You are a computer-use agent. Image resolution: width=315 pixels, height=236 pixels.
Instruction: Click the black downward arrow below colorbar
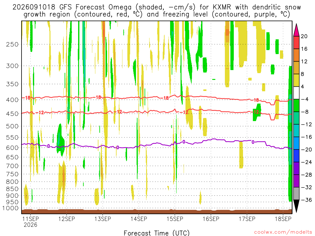296,206
